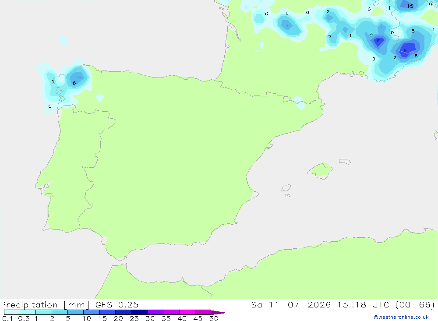This screenshot has height=321, width=438.
Task: Click the '15..18 UTC' time range text
Action: pos(364,305)
